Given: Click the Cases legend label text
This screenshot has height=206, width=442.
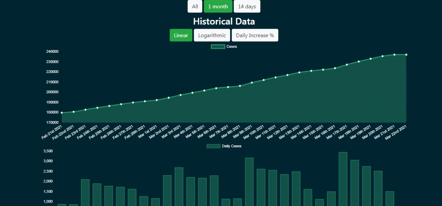Looking at the screenshot, I should (x=232, y=46).
